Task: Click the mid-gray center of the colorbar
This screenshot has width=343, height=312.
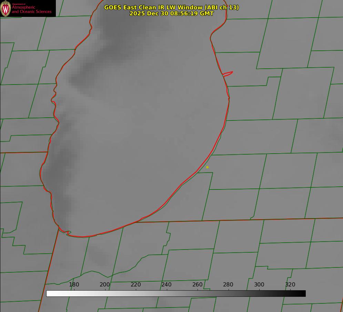Action: click(x=176, y=293)
